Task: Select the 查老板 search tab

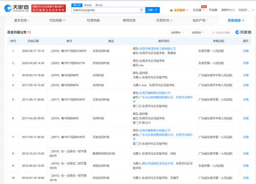Action: pyautogui.click(x=88, y=5)
